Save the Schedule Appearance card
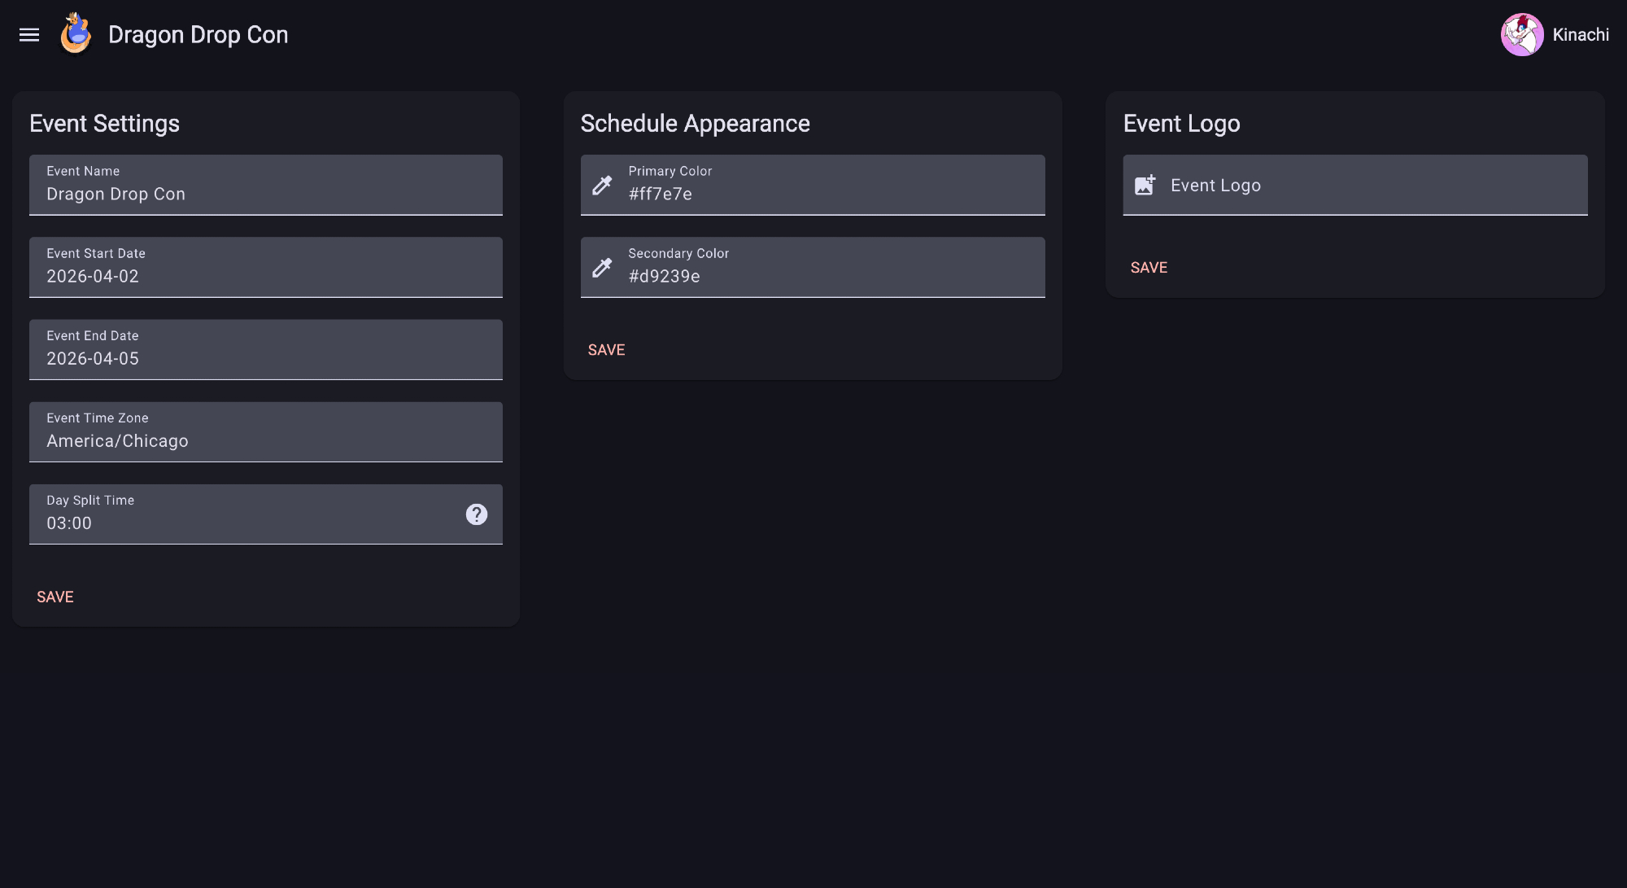This screenshot has height=888, width=1627. 607,350
